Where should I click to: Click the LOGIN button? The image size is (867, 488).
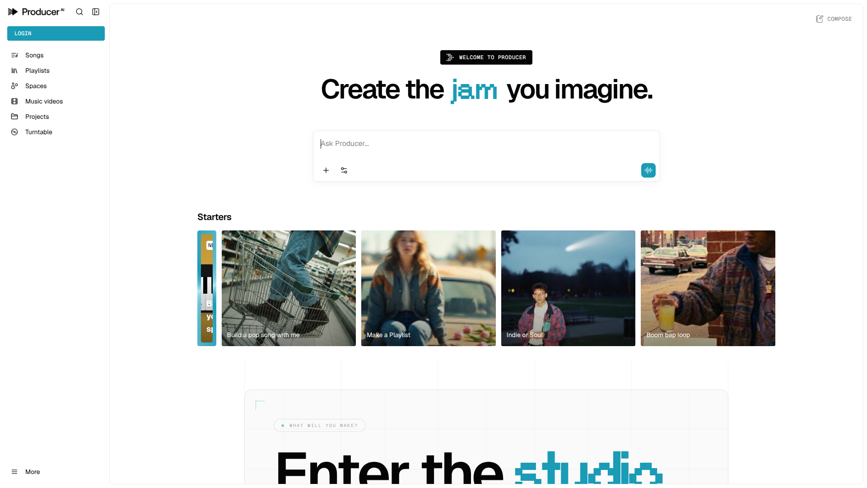(x=56, y=33)
